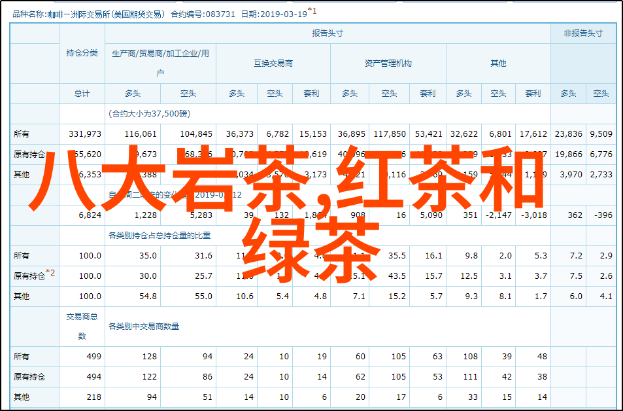Click the footnote marker *1 after the date
The image size is (623, 411).
[312, 10]
